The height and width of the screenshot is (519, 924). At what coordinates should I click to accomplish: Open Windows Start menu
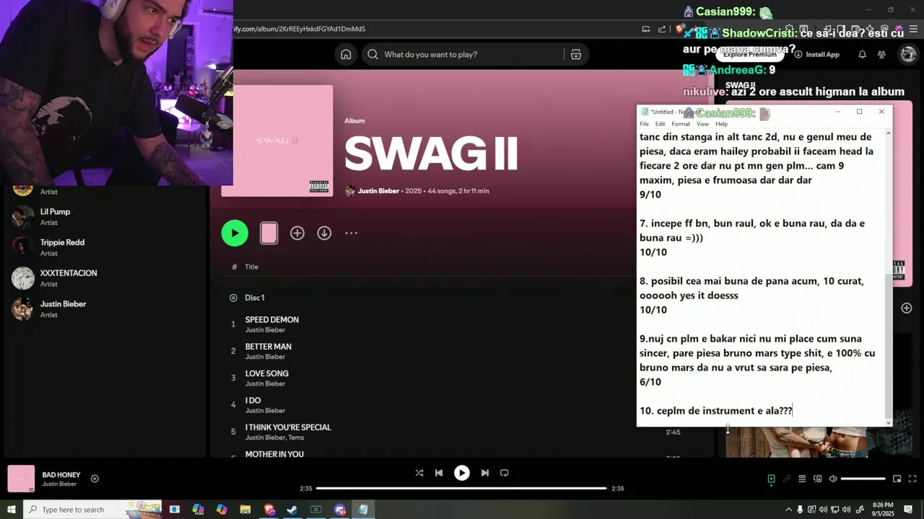pos(12,510)
